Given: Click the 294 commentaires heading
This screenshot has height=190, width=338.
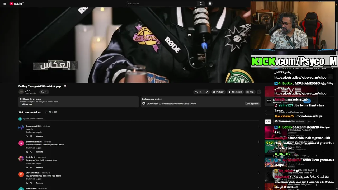Looking at the screenshot, I should pos(30,112).
